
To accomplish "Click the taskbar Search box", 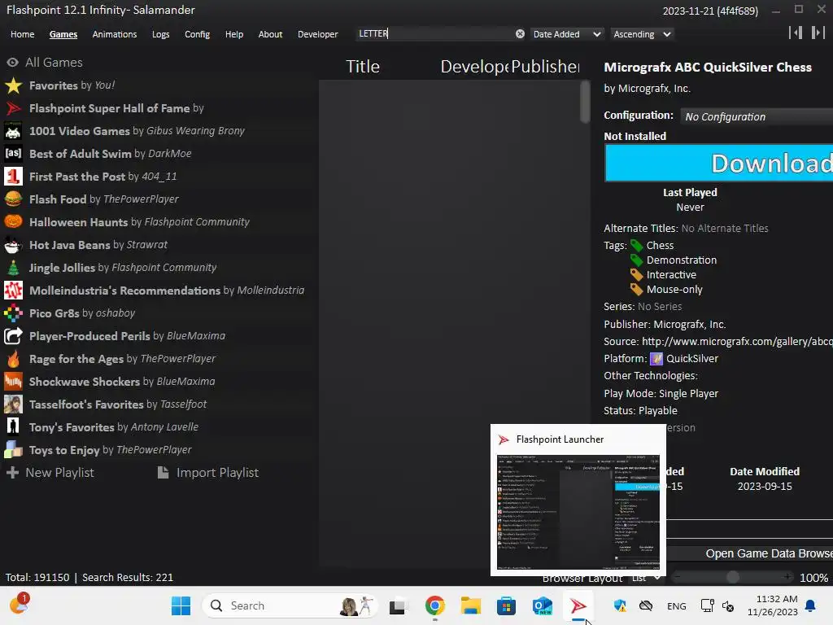I will tap(289, 605).
